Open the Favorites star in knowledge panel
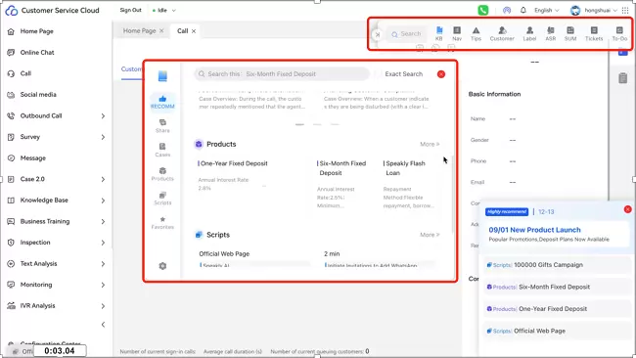 pyautogui.click(x=162, y=223)
